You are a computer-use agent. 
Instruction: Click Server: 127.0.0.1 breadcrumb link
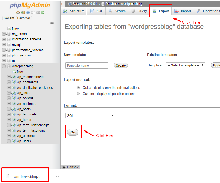tap(85, 4)
